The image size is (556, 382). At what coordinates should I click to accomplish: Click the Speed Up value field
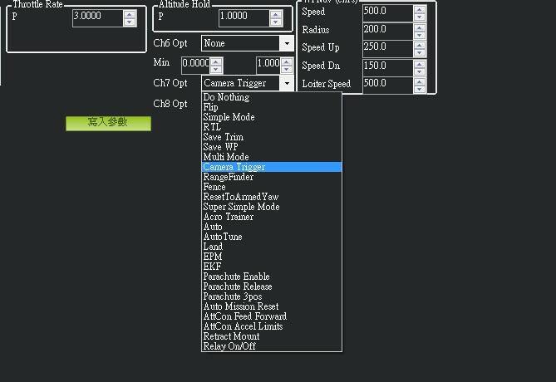click(386, 47)
